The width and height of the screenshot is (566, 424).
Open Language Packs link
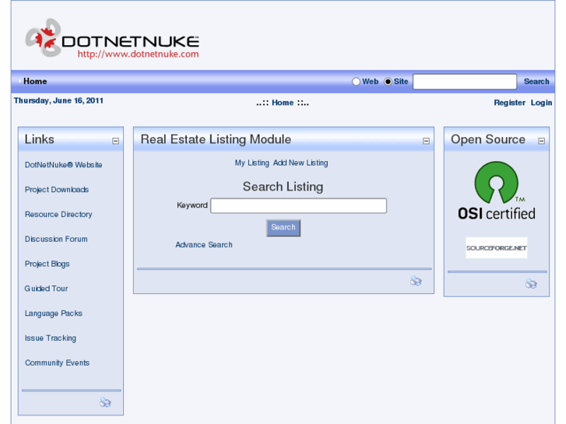coord(54,314)
